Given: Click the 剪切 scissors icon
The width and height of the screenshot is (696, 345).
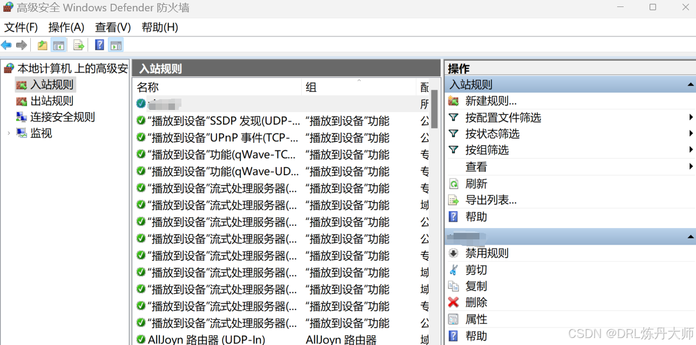Looking at the screenshot, I should point(454,270).
